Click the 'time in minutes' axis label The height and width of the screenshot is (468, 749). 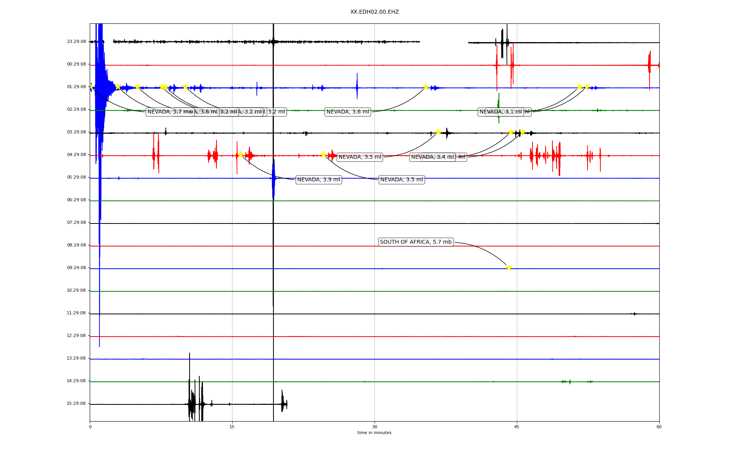(374, 433)
